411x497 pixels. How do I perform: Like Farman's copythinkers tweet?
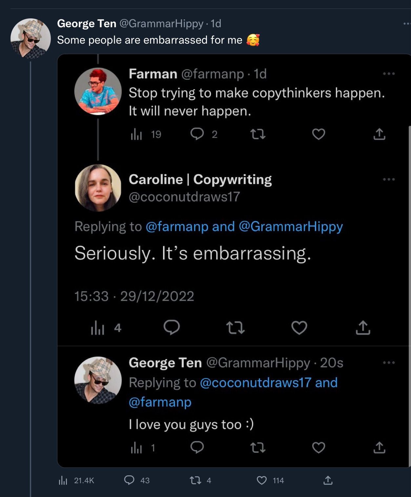tap(319, 134)
